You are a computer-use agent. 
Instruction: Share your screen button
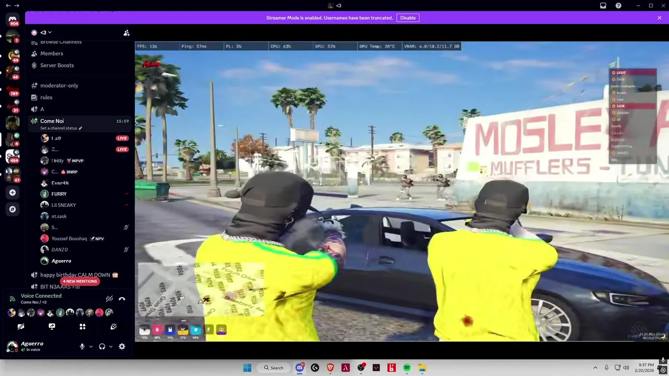pyautogui.click(x=52, y=326)
